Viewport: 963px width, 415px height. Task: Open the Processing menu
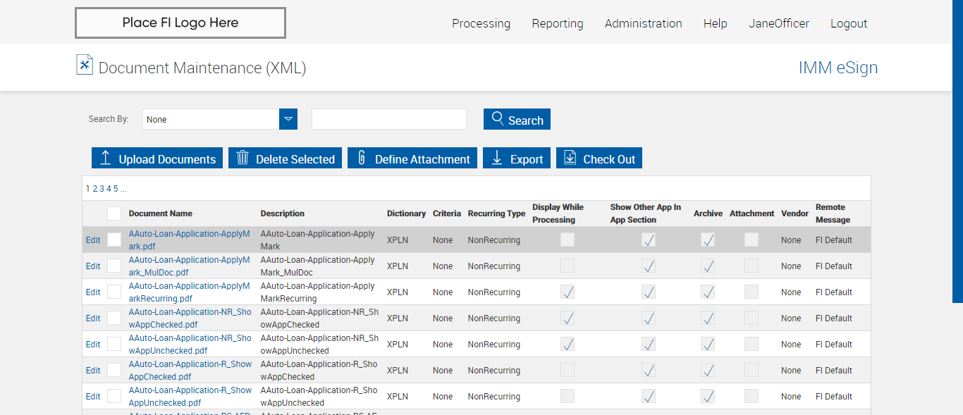tap(481, 23)
